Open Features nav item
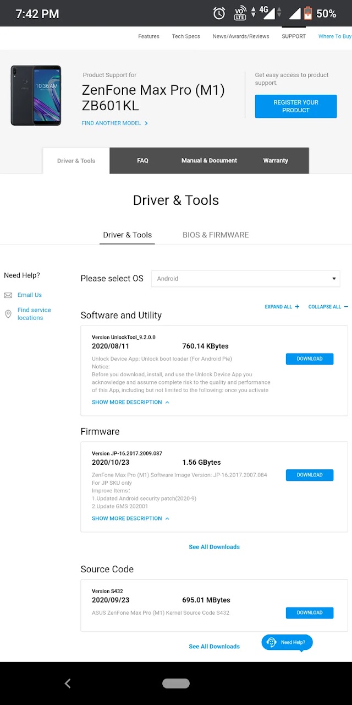Viewport: 352px width, 705px height. (x=148, y=36)
